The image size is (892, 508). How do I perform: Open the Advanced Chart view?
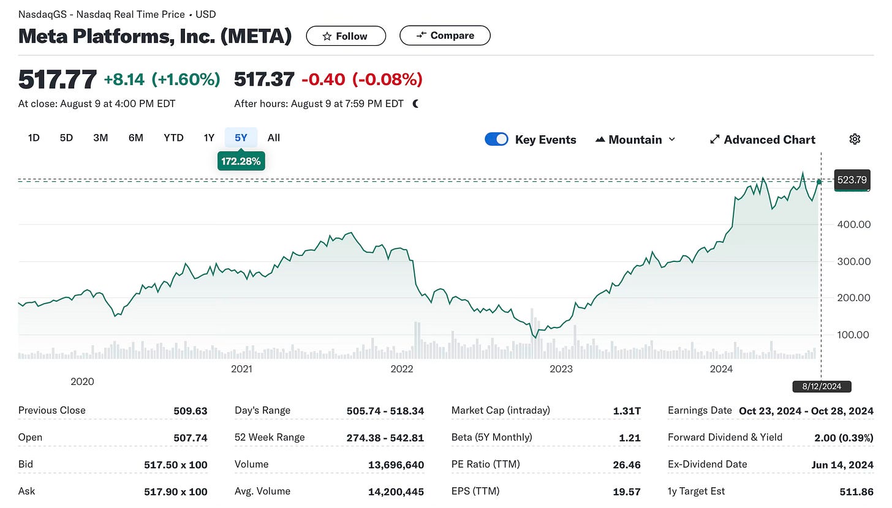pyautogui.click(x=763, y=140)
